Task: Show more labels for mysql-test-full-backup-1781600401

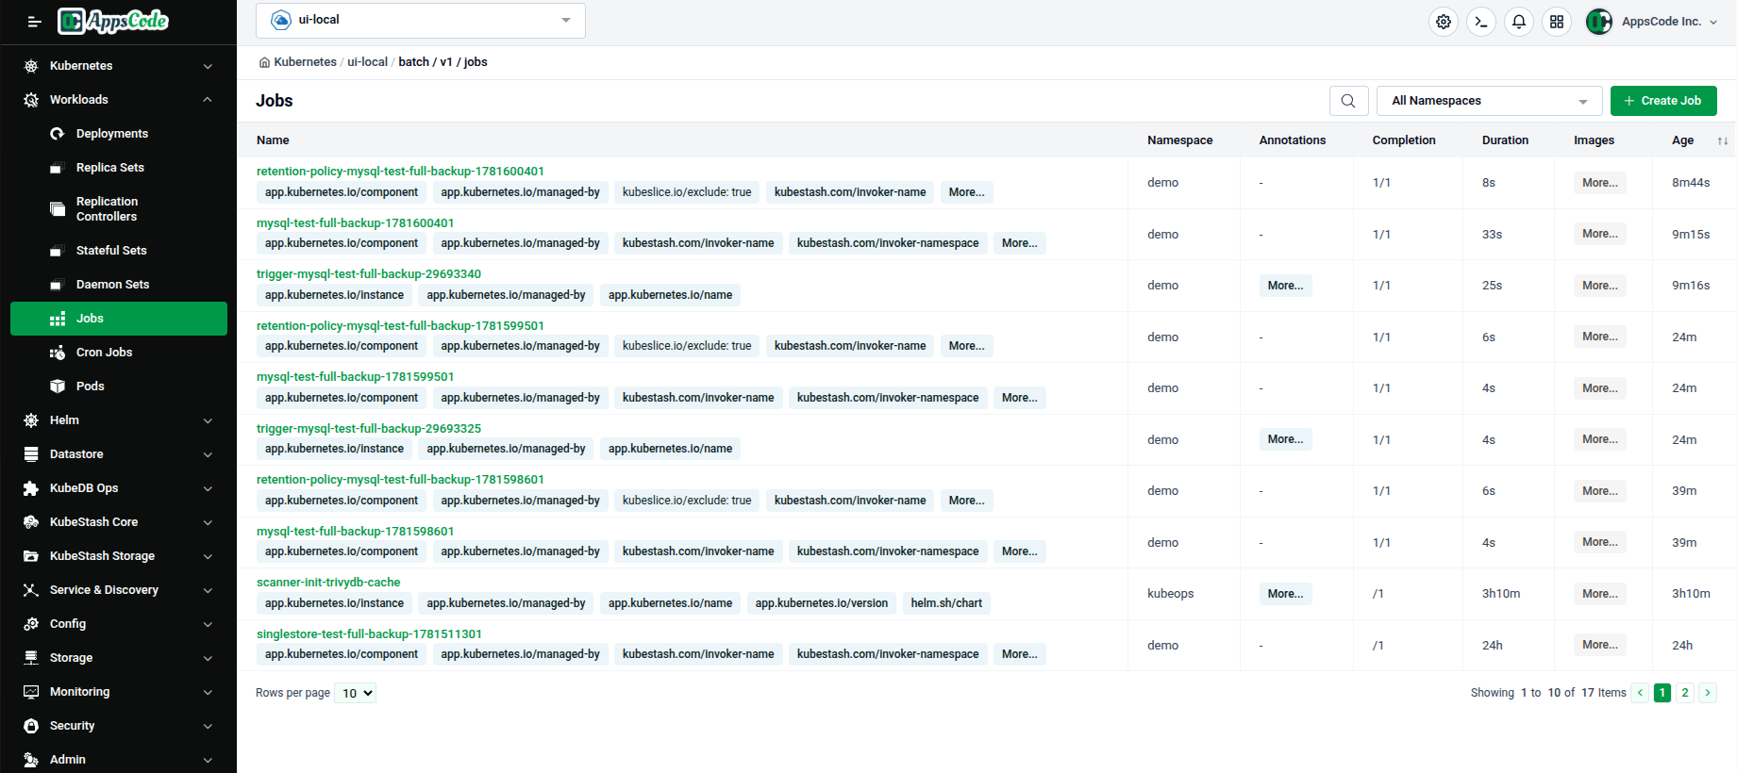Action: pos(1019,243)
